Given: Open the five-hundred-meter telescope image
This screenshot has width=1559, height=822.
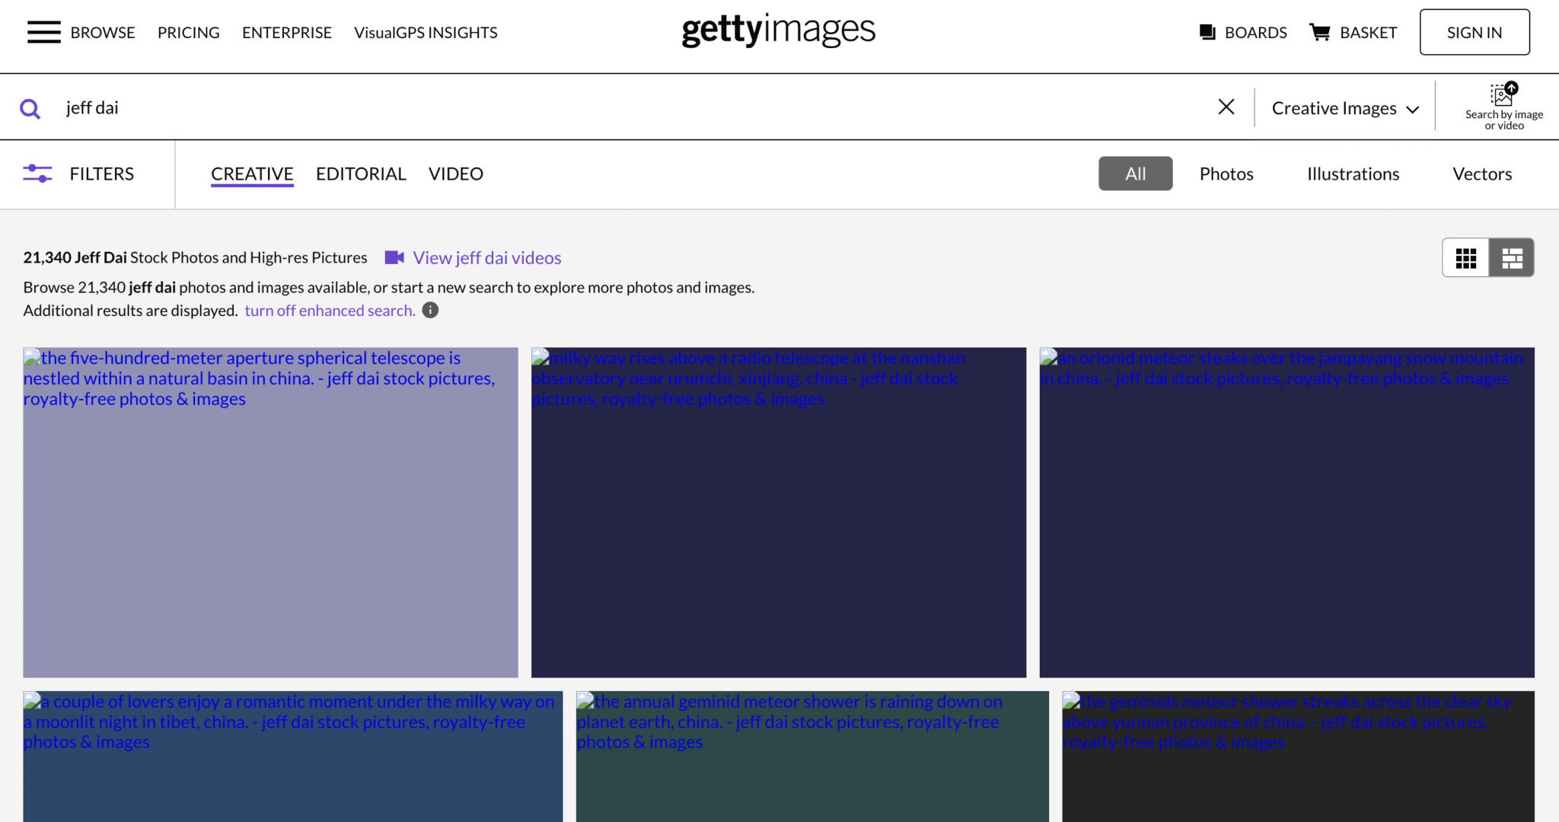Looking at the screenshot, I should 270,512.
